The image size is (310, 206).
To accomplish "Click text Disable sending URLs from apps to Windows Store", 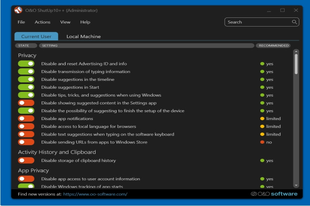I will (94, 142).
